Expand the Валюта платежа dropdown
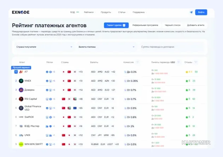223x157 pixels. point(106,47)
